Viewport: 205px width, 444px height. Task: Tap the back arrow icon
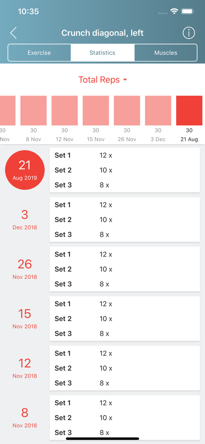pos(13,33)
